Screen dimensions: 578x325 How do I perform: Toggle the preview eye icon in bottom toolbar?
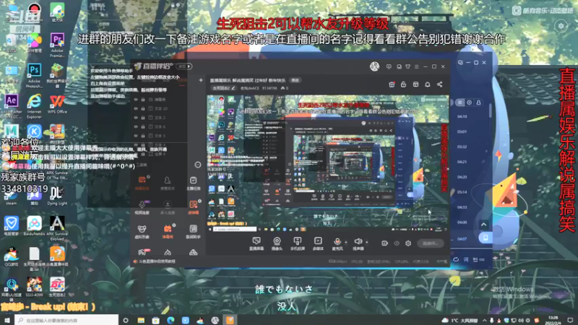[x=397, y=243]
